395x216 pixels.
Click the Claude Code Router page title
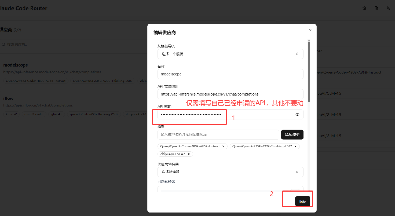click(x=24, y=8)
